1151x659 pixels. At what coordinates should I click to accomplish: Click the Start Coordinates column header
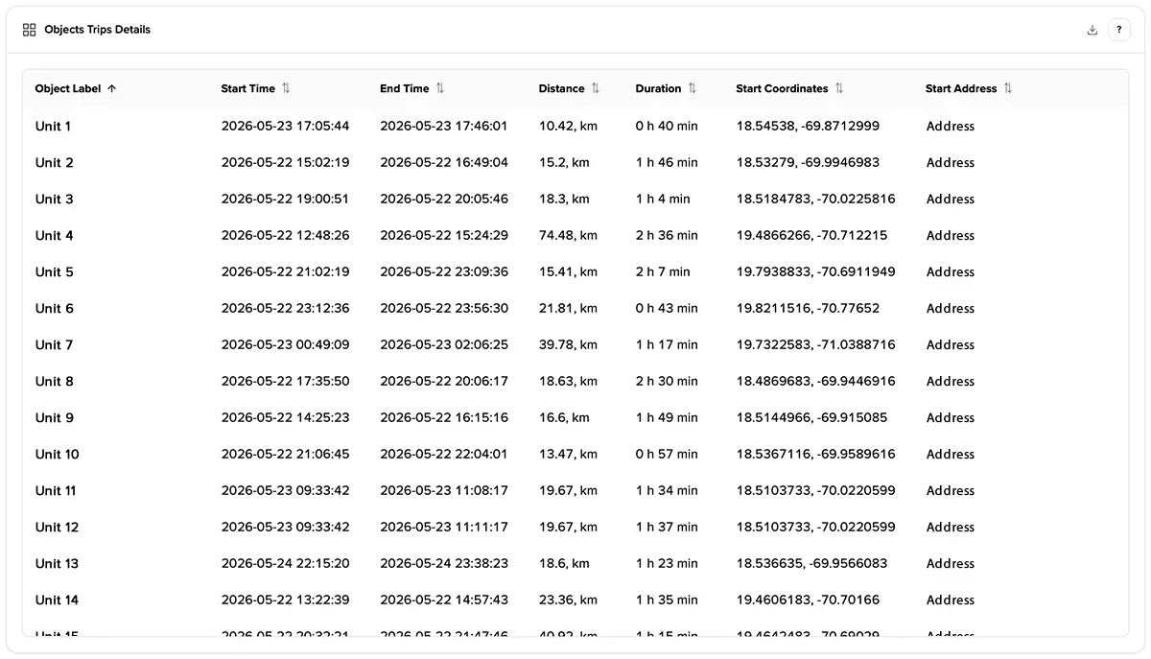point(783,88)
